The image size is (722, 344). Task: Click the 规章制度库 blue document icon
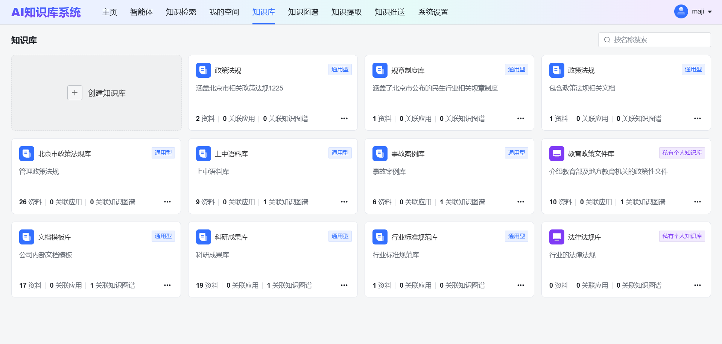[x=380, y=70]
